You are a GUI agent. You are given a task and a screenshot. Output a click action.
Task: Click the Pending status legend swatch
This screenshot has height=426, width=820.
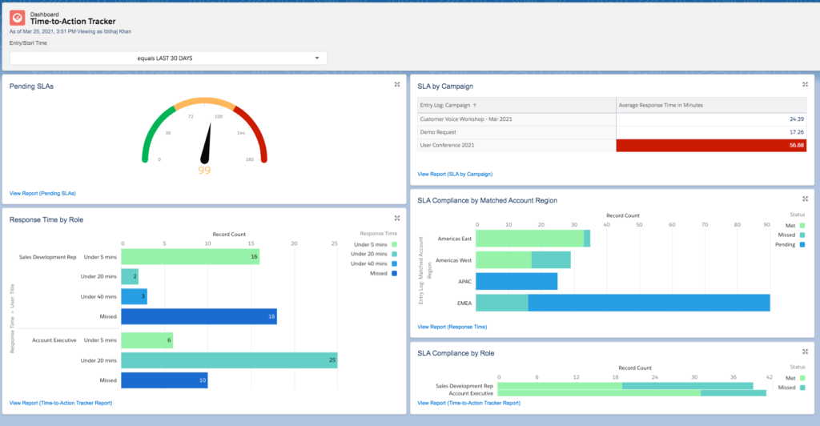coord(802,244)
